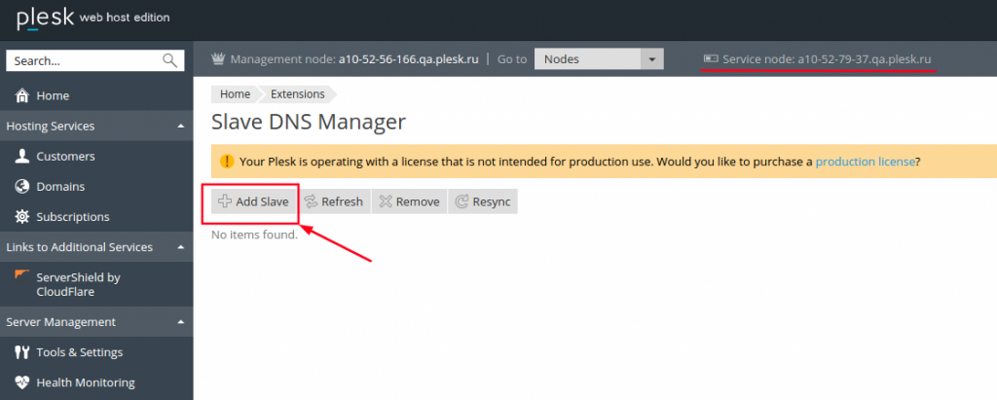This screenshot has width=997, height=400.
Task: Click the 'web host edition' text
Action: pos(125,18)
